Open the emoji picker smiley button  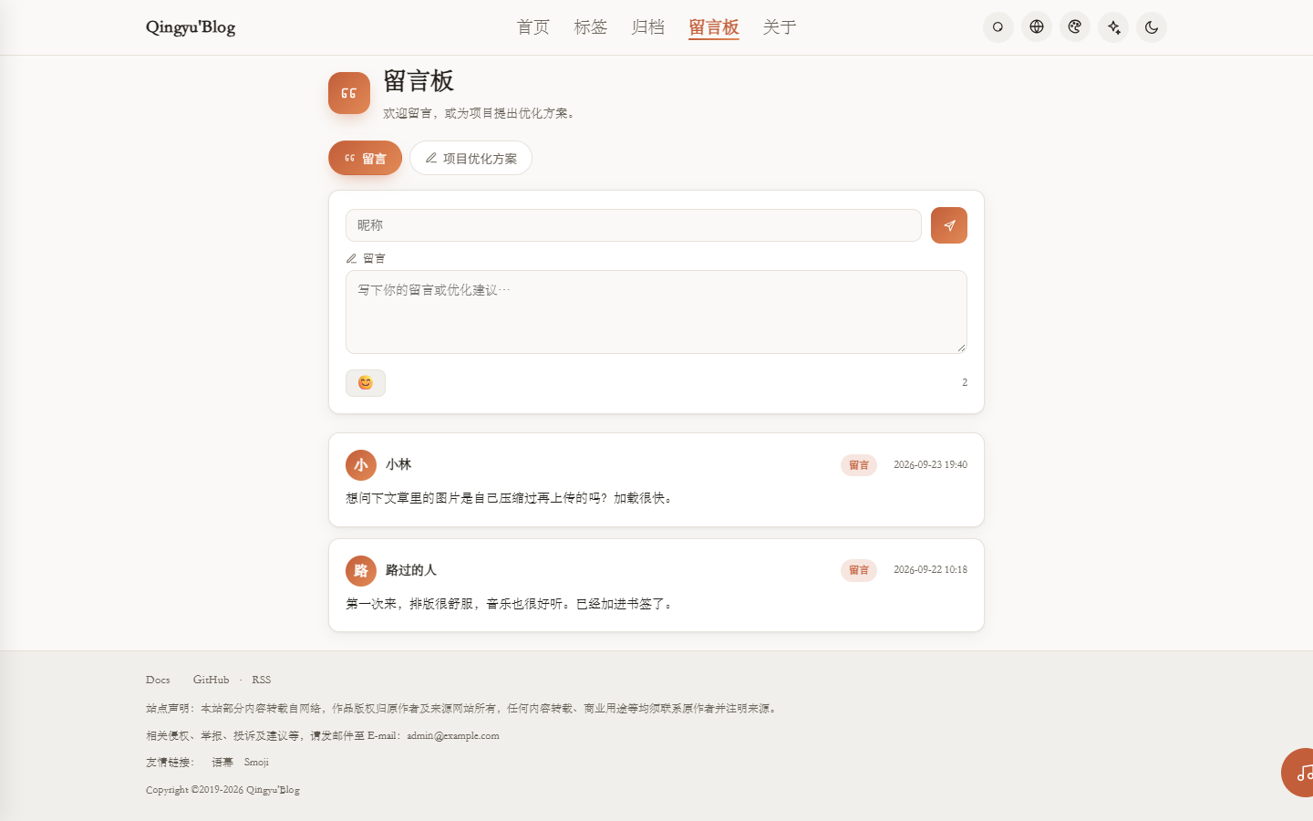[366, 383]
